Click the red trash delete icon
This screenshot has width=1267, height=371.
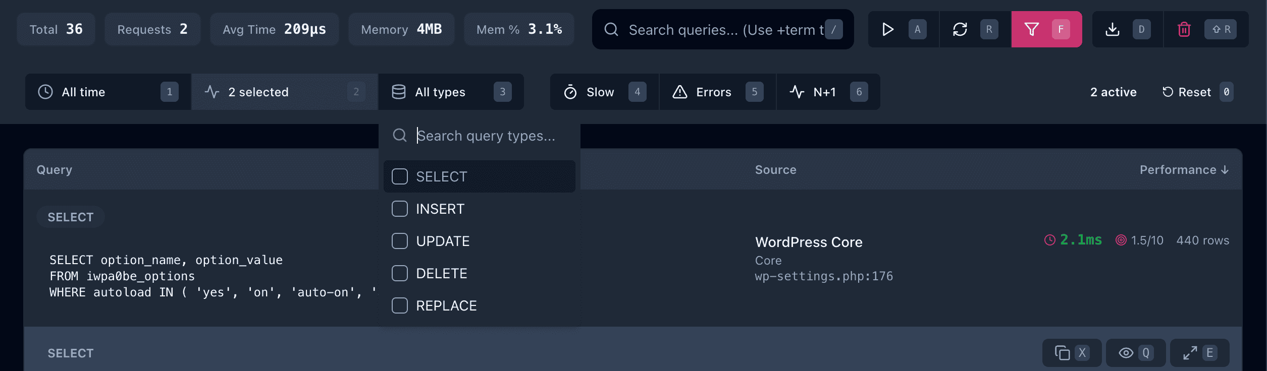pos(1184,30)
